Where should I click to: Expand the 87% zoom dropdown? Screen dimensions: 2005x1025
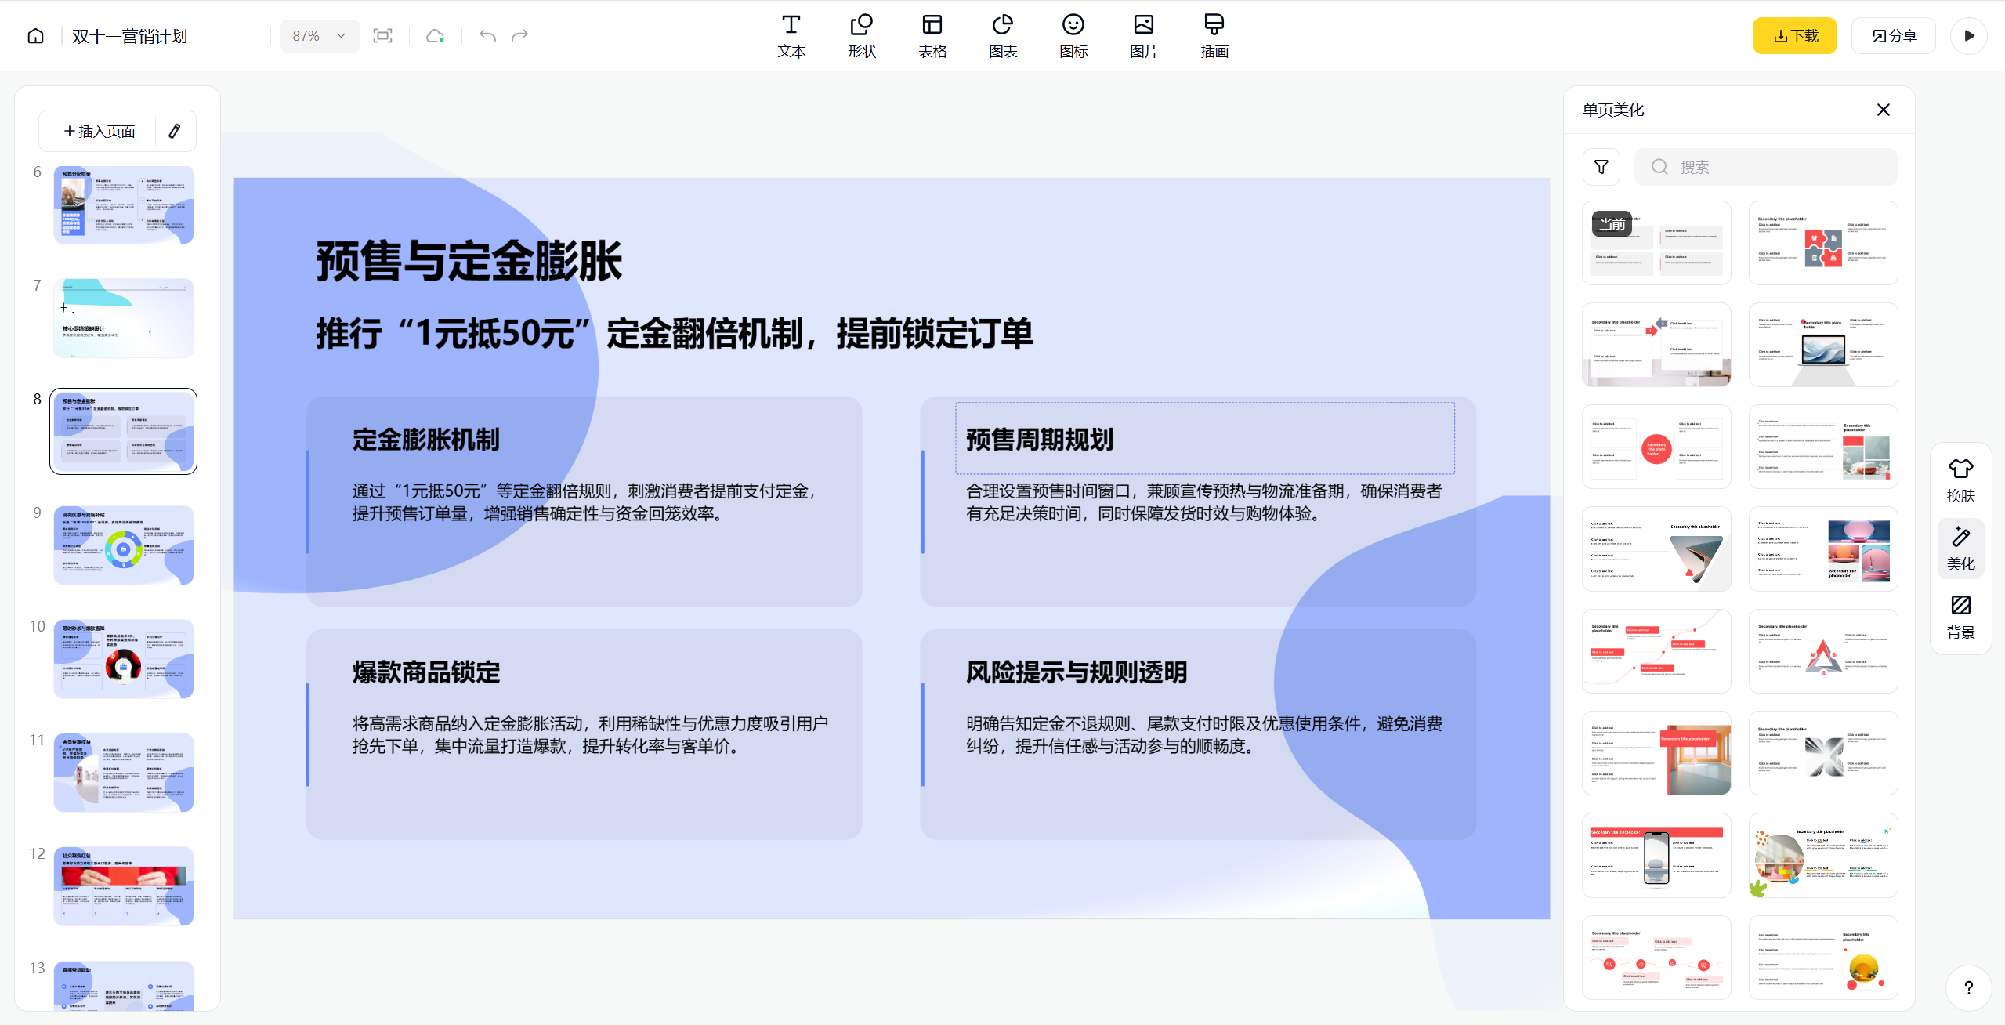[319, 36]
